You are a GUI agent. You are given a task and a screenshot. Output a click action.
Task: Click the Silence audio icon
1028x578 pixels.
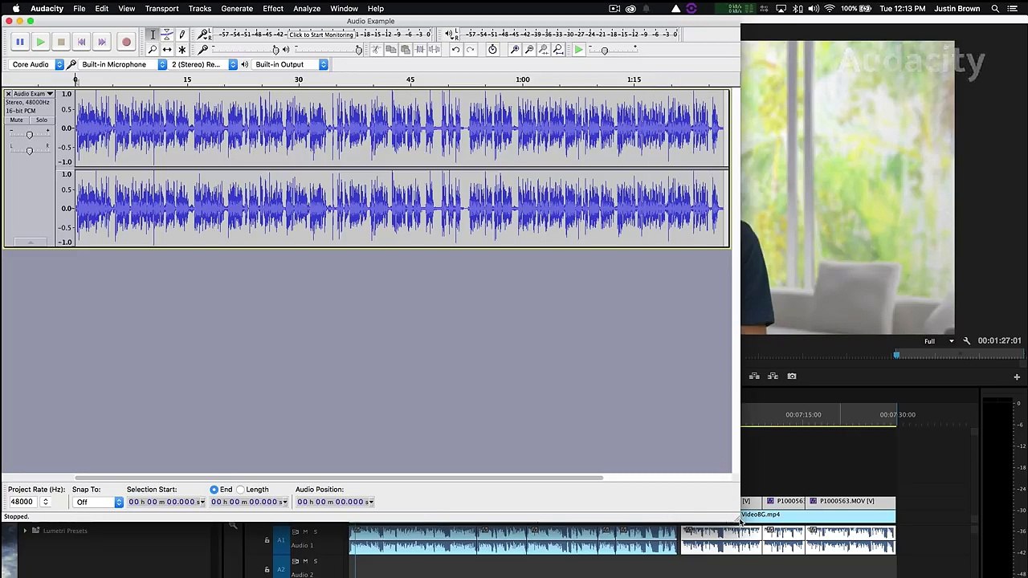click(x=434, y=50)
